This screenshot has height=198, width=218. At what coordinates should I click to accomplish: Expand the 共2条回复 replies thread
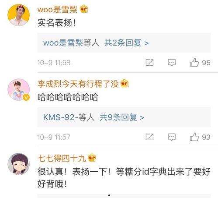[x=126, y=43]
